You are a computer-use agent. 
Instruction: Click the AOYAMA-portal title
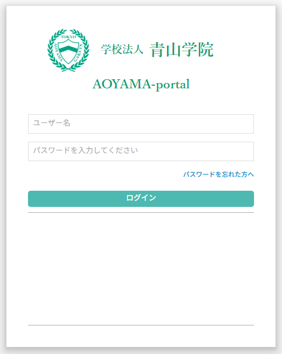point(141,85)
